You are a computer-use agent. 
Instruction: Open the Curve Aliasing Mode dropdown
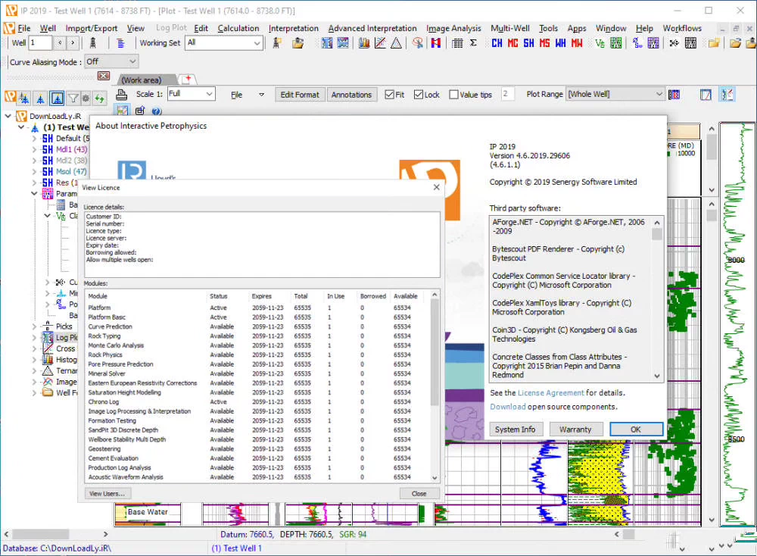tap(111, 62)
